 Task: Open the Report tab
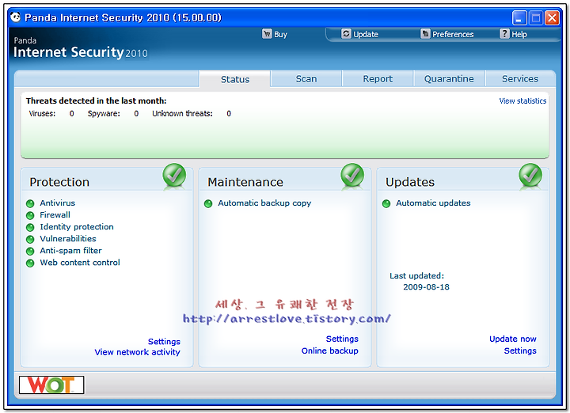tap(378, 79)
